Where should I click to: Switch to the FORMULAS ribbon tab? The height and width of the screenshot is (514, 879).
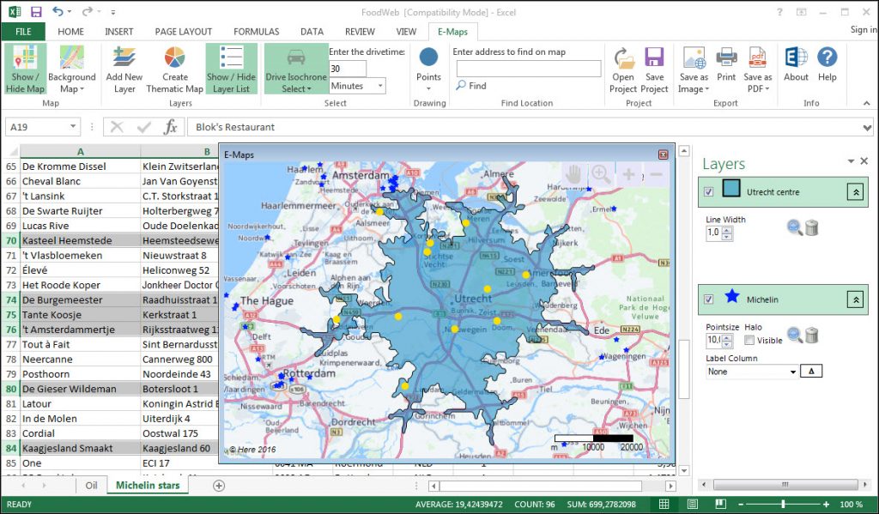click(x=256, y=32)
